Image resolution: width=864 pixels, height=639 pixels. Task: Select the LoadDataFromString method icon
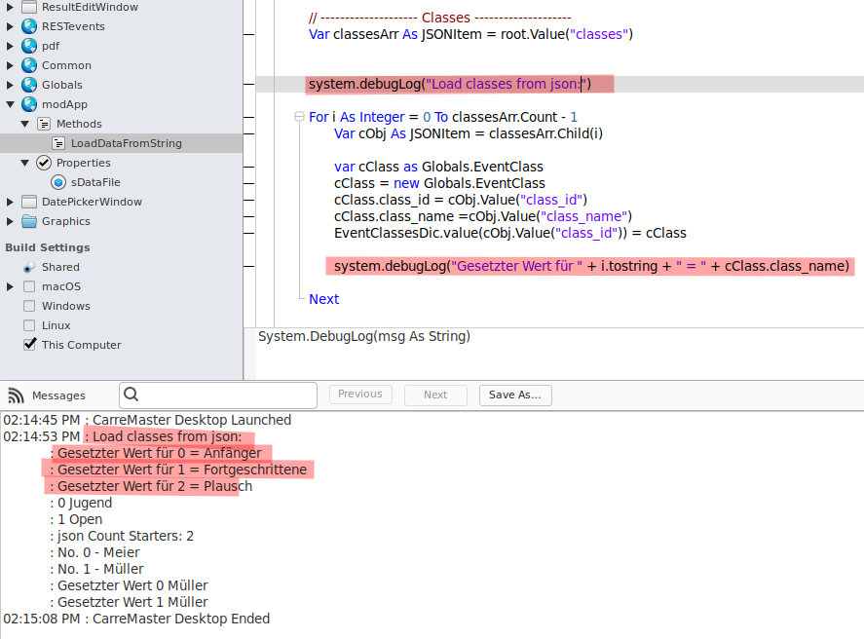point(58,143)
